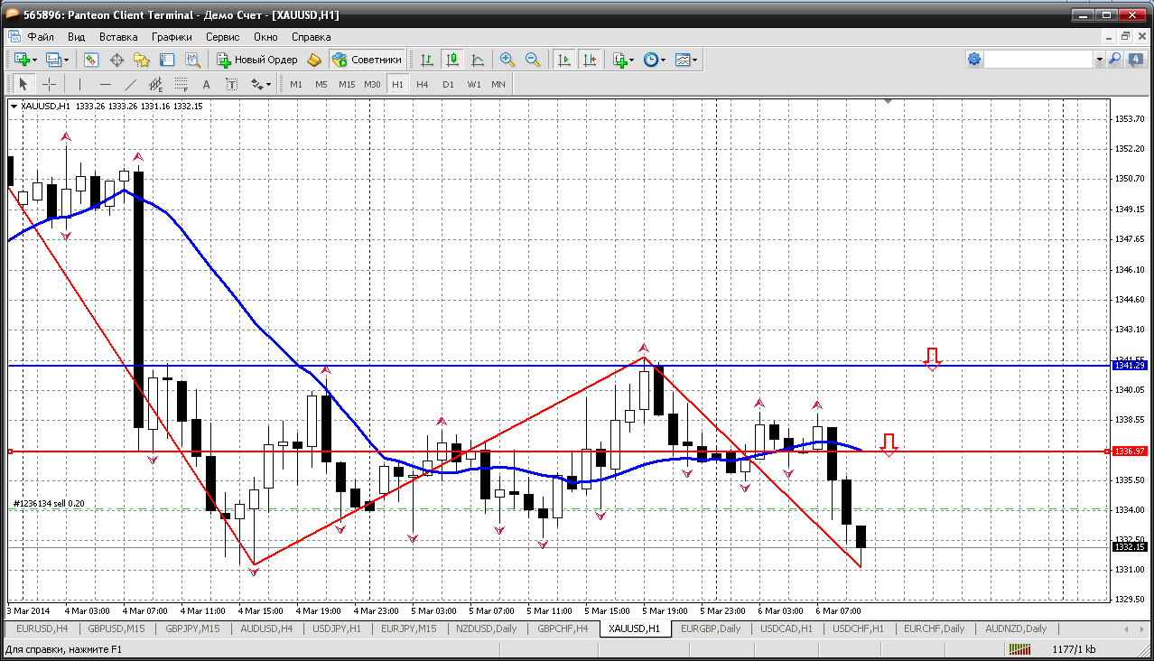Open the Файл menu
The width and height of the screenshot is (1154, 661).
[x=41, y=37]
